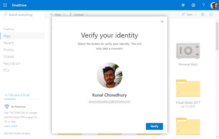Expand the Sort dropdown chevron

tap(195, 15)
